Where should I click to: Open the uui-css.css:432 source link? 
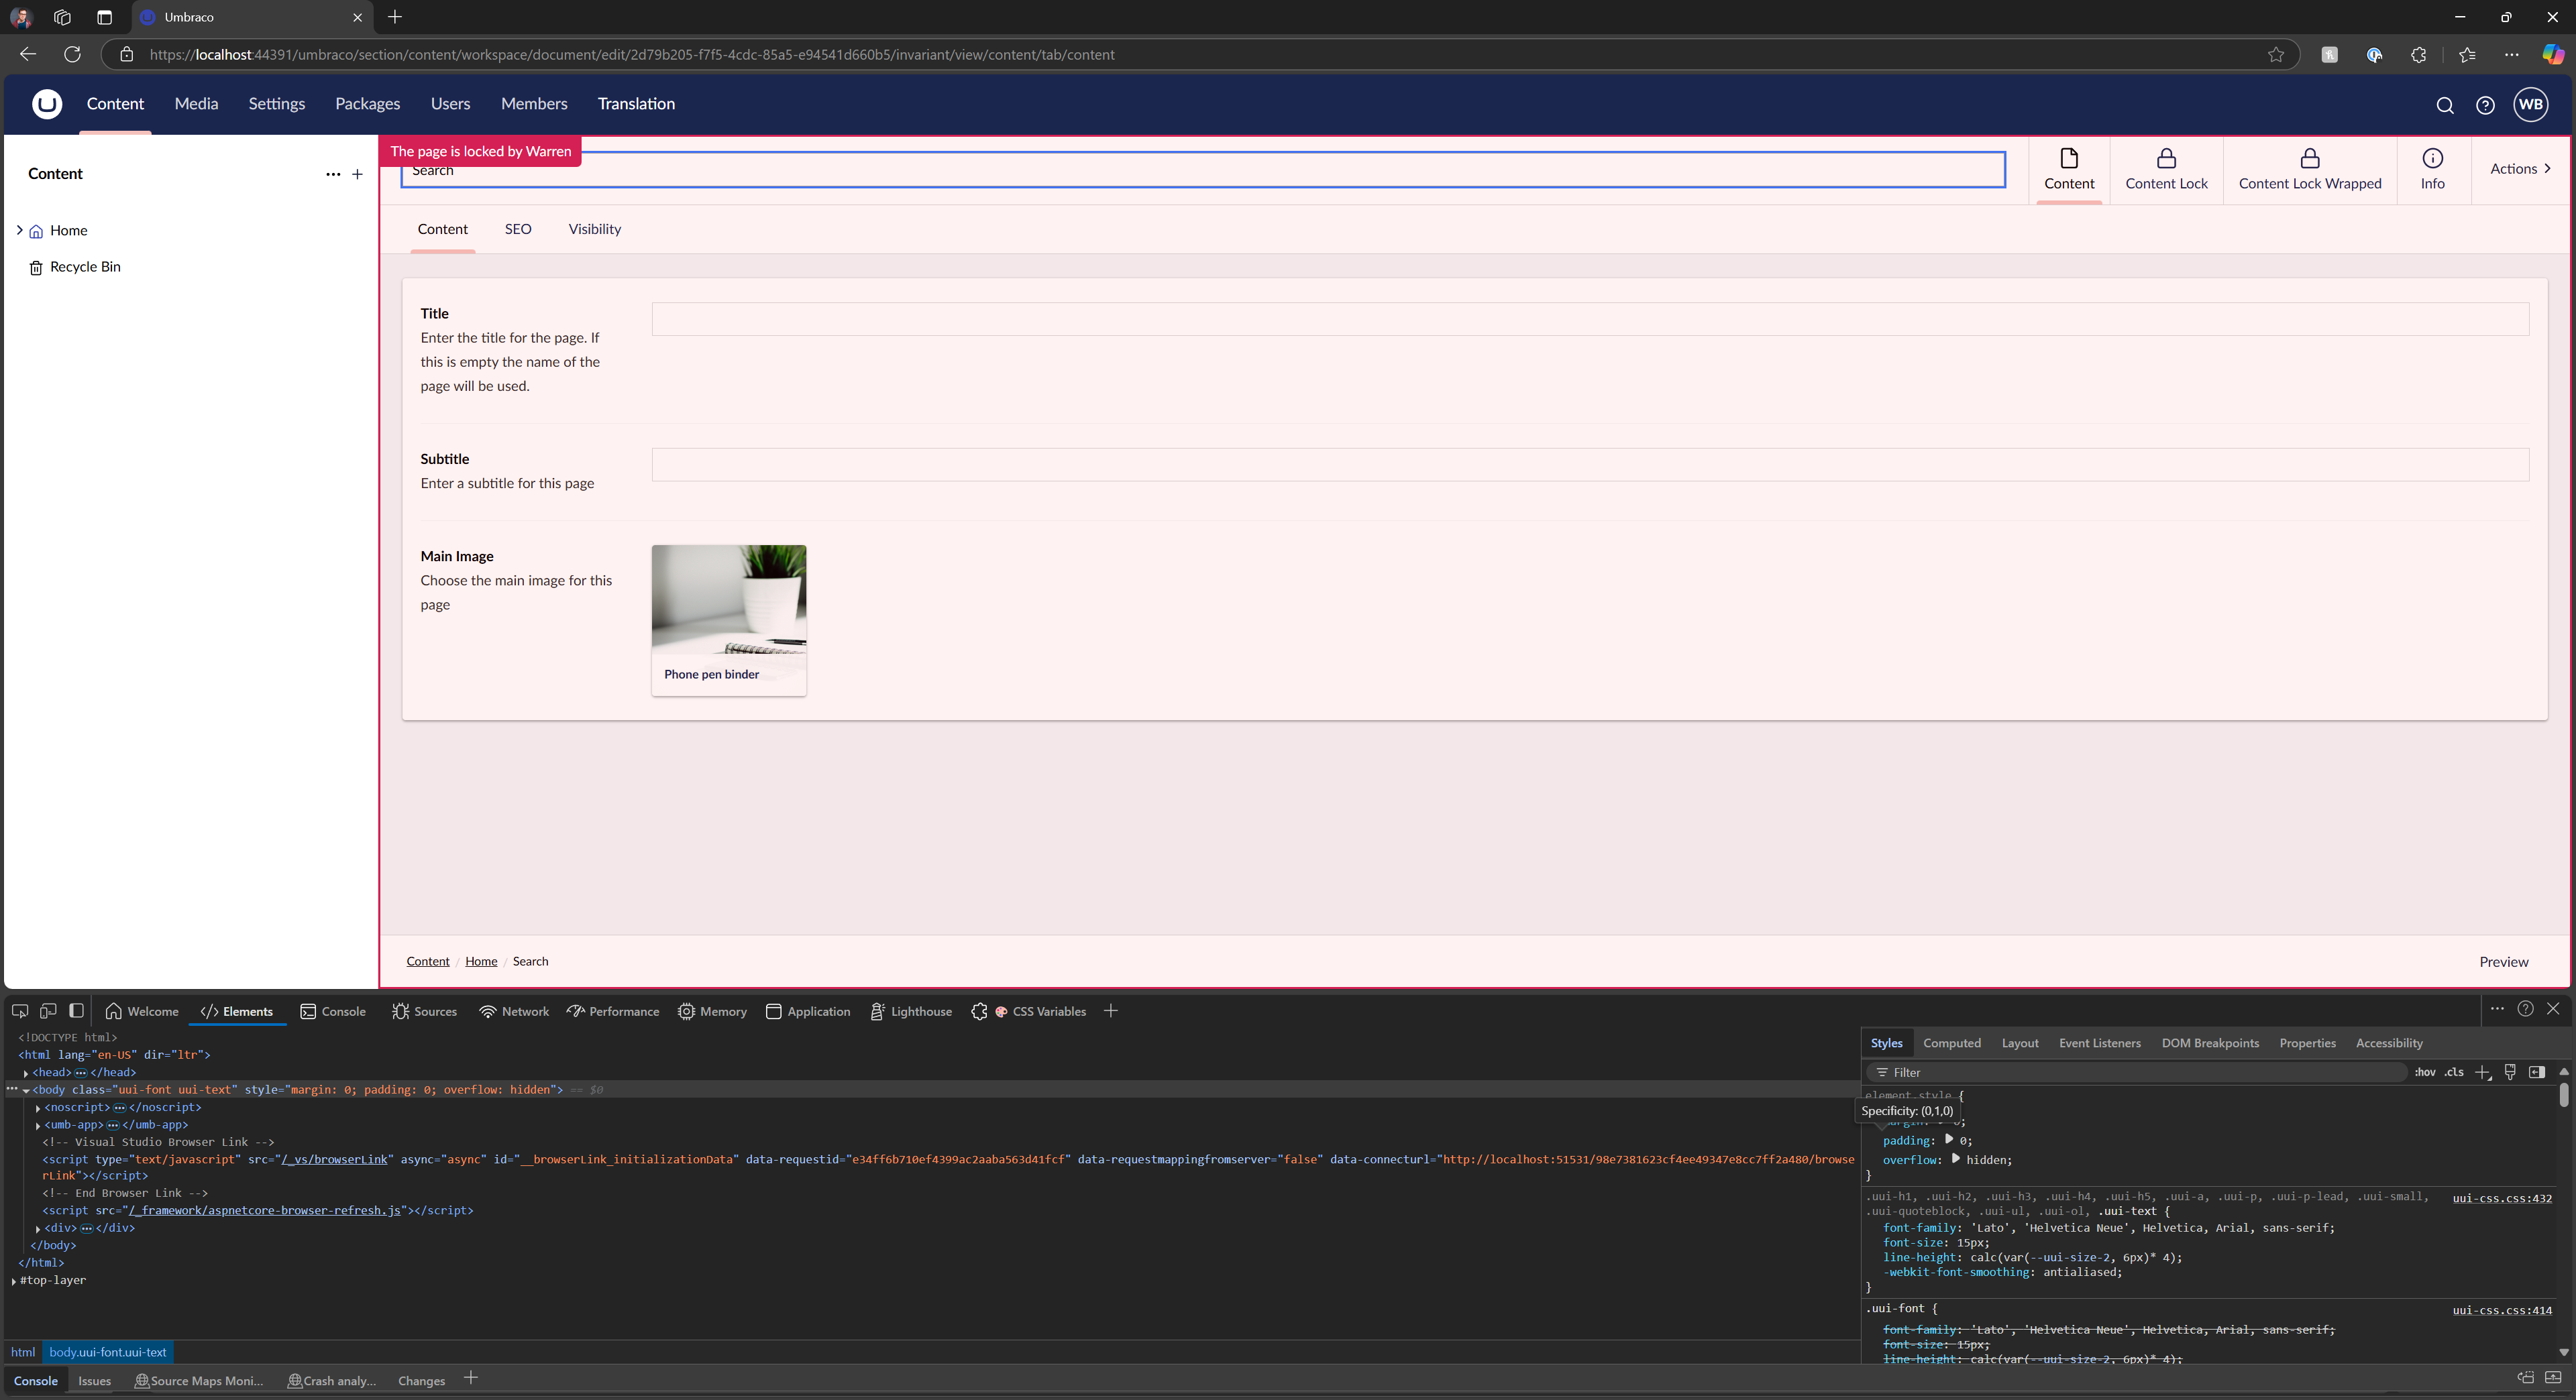pos(2501,1198)
